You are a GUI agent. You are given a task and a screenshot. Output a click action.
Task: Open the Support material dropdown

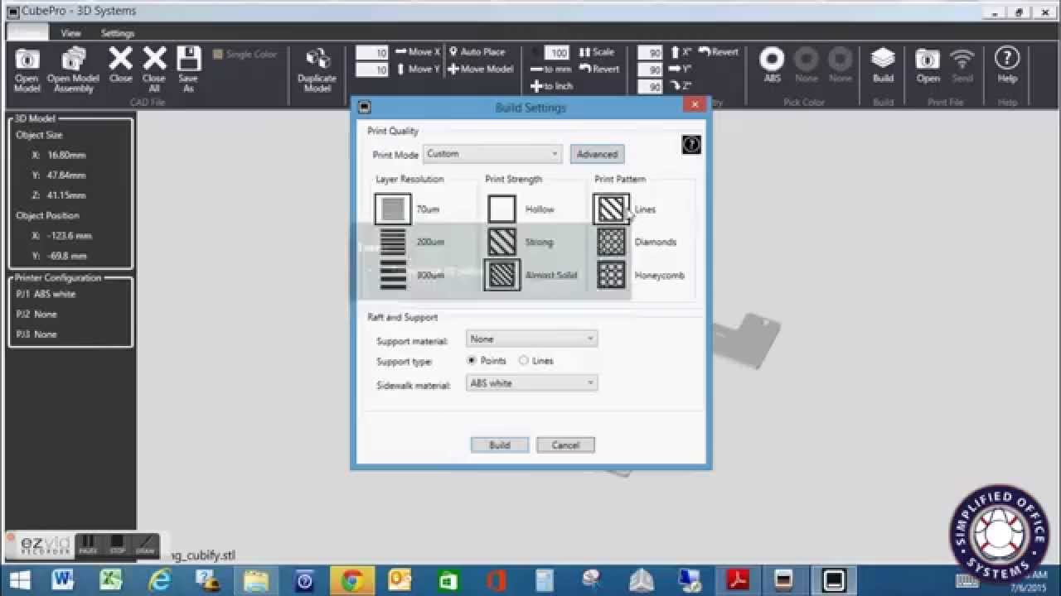pos(531,339)
